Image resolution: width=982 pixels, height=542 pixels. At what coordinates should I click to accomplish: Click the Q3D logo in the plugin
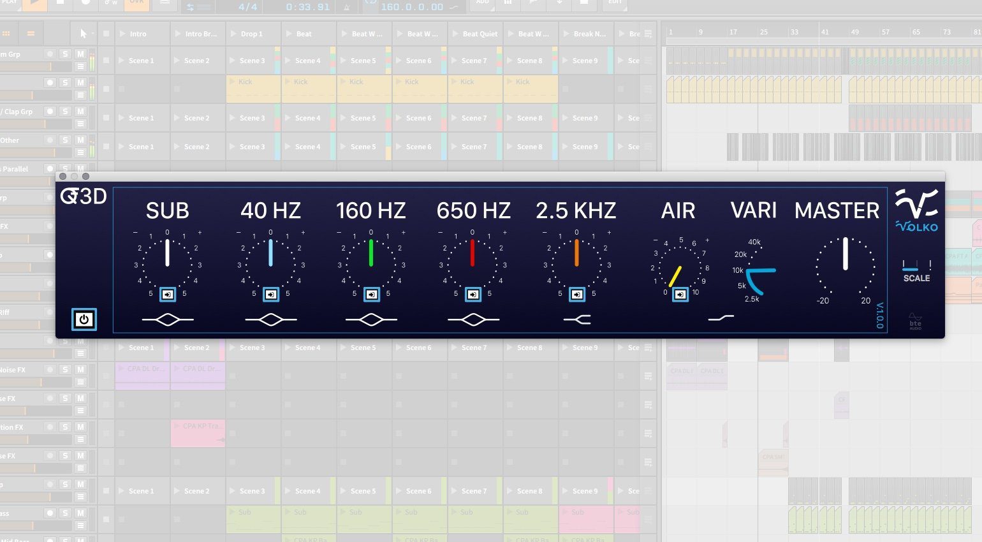click(84, 196)
